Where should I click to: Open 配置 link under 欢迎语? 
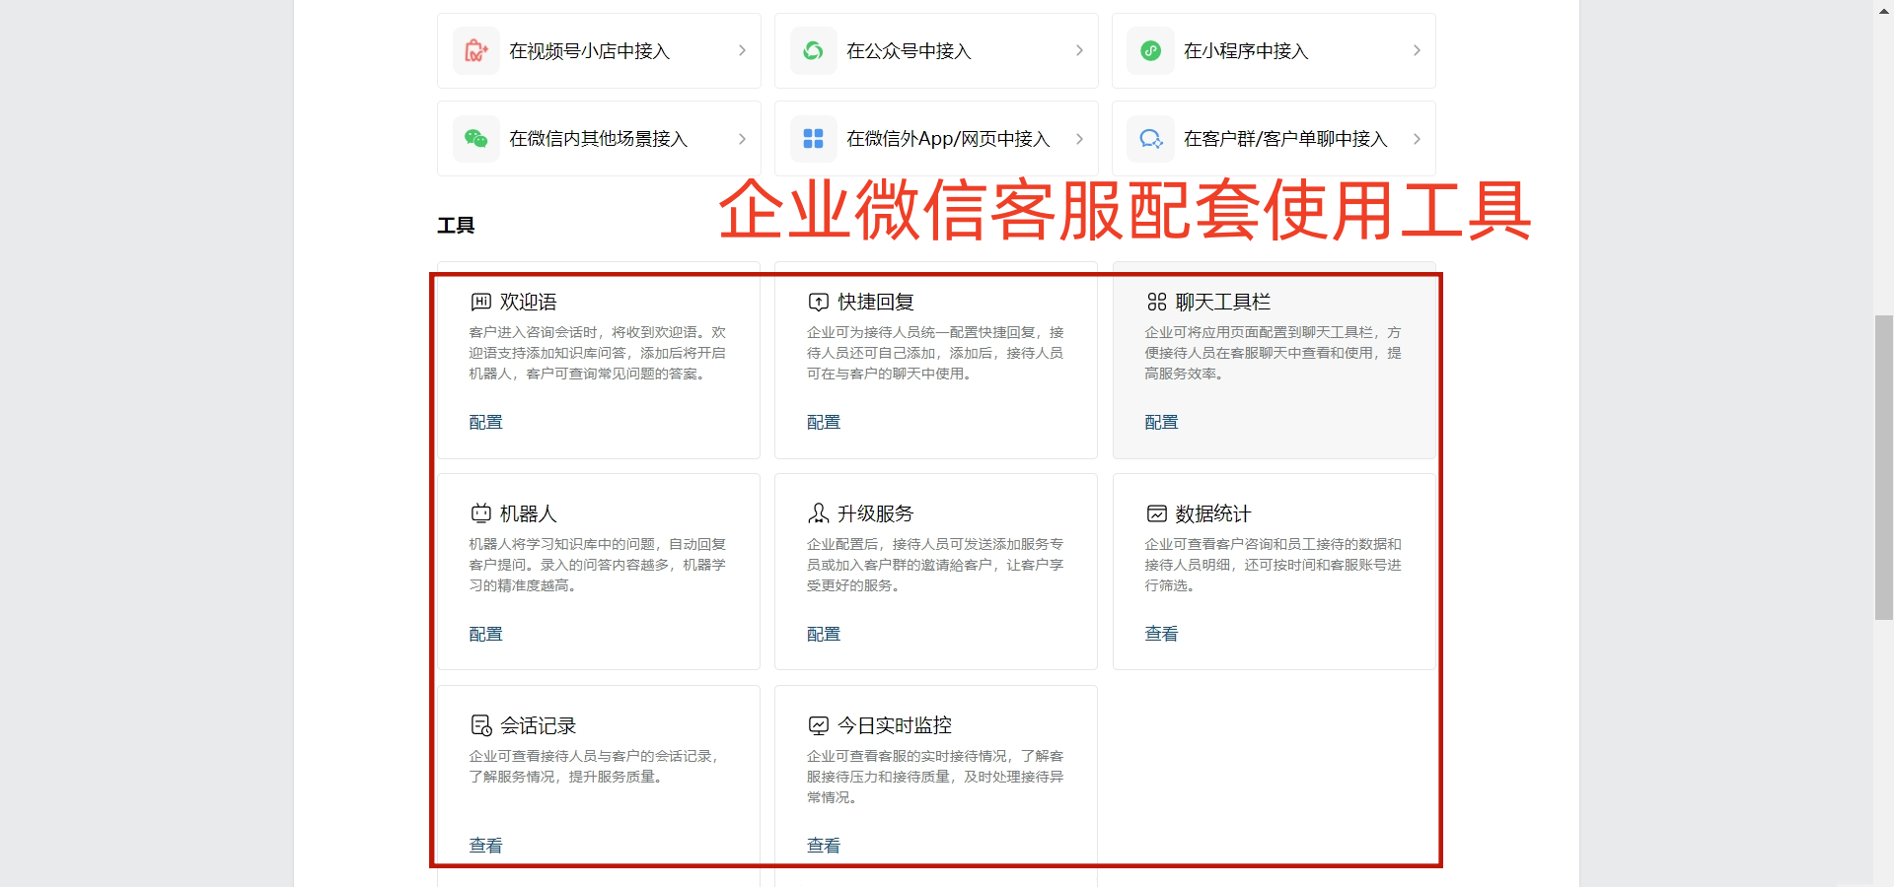(485, 422)
